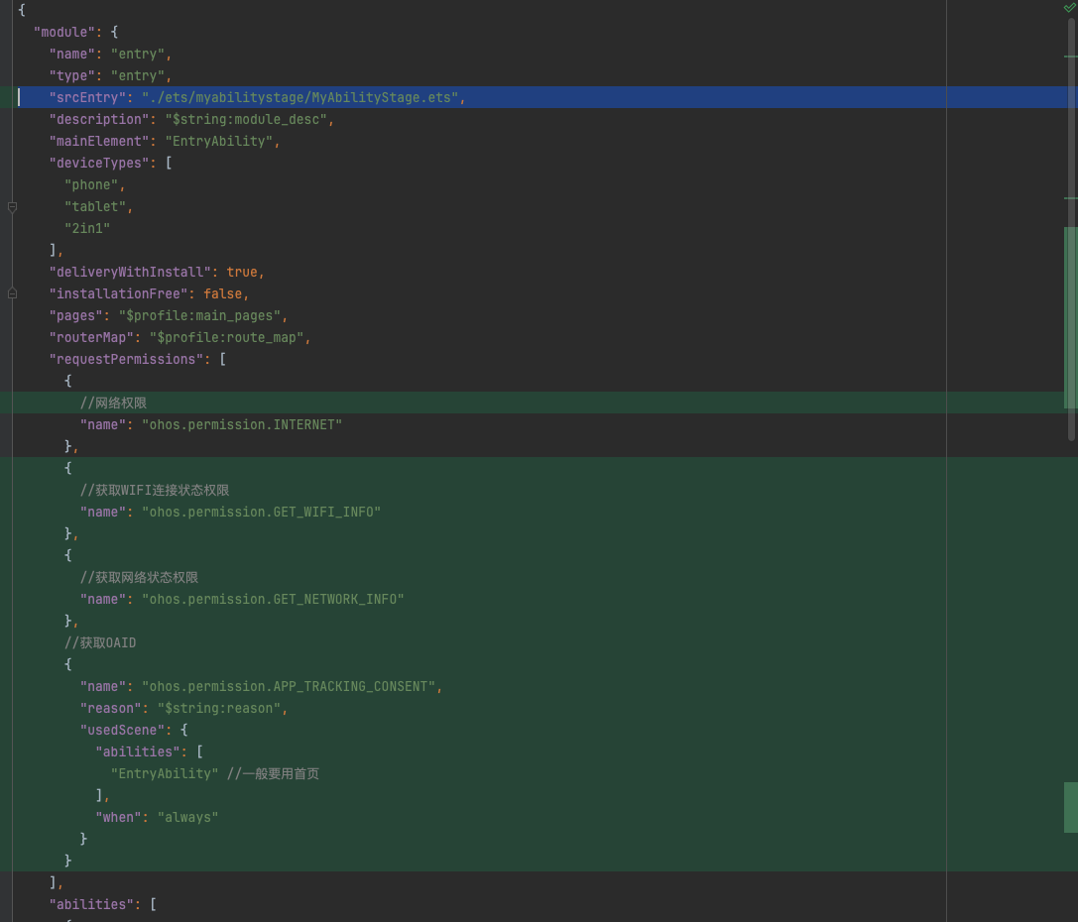
Task: Click the false value of installationFree
Action: [x=222, y=293]
